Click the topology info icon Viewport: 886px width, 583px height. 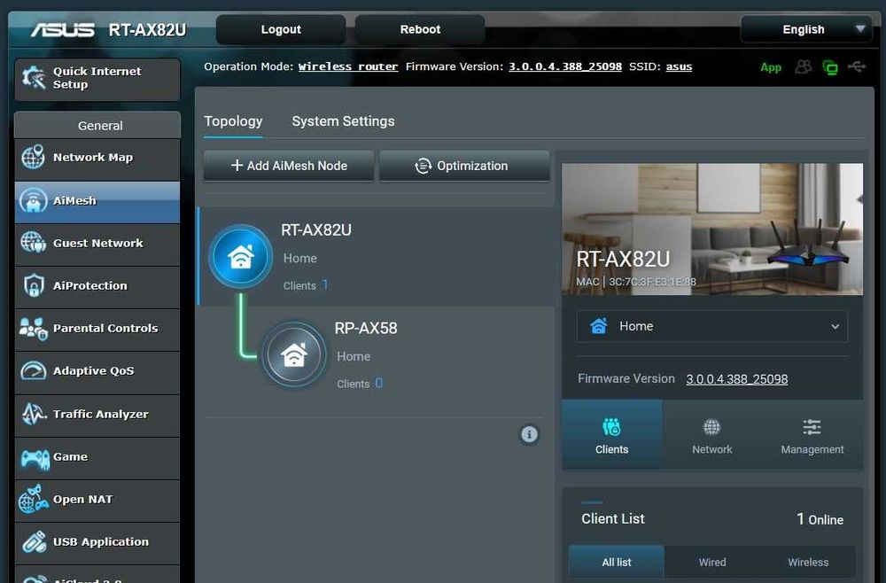[x=530, y=434]
